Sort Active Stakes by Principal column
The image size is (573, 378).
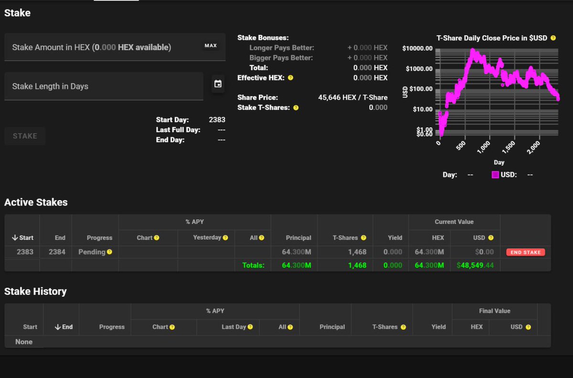(298, 237)
